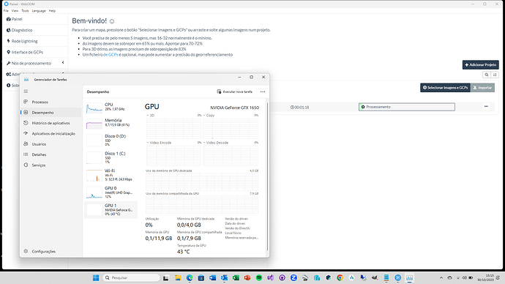Toggle the Task Manager hamburger navigation
505x284 pixels.
(x=26, y=91)
